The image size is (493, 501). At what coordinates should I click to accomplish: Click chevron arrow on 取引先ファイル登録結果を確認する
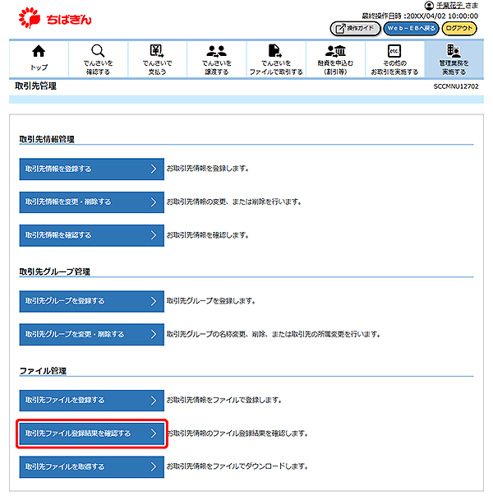pos(154,434)
